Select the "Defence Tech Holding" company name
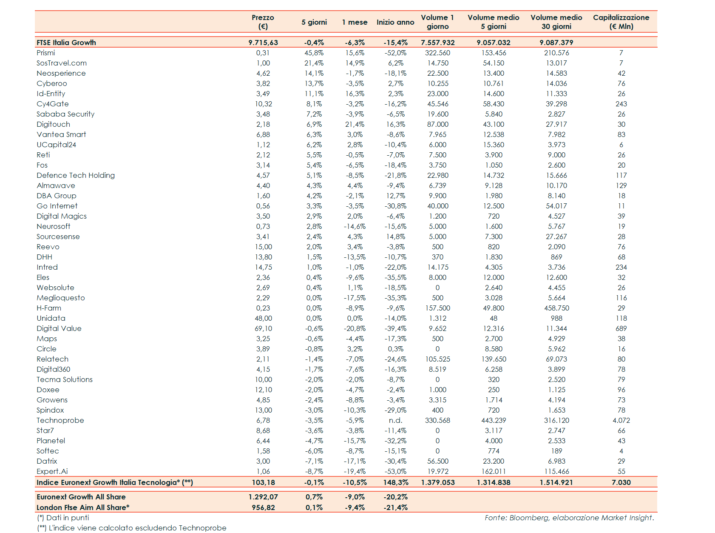 [x=76, y=175]
